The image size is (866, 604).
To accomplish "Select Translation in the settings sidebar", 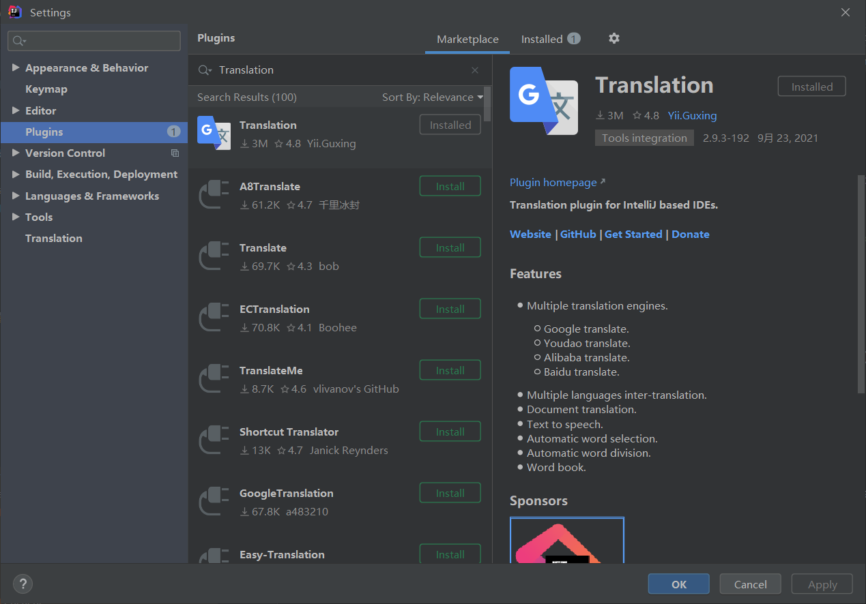I will (x=53, y=238).
